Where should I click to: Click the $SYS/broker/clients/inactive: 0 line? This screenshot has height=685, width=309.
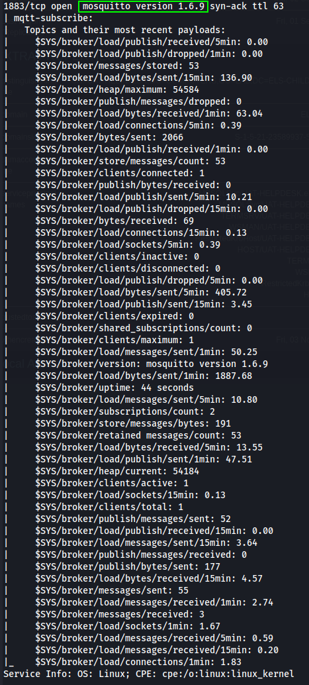(x=117, y=257)
